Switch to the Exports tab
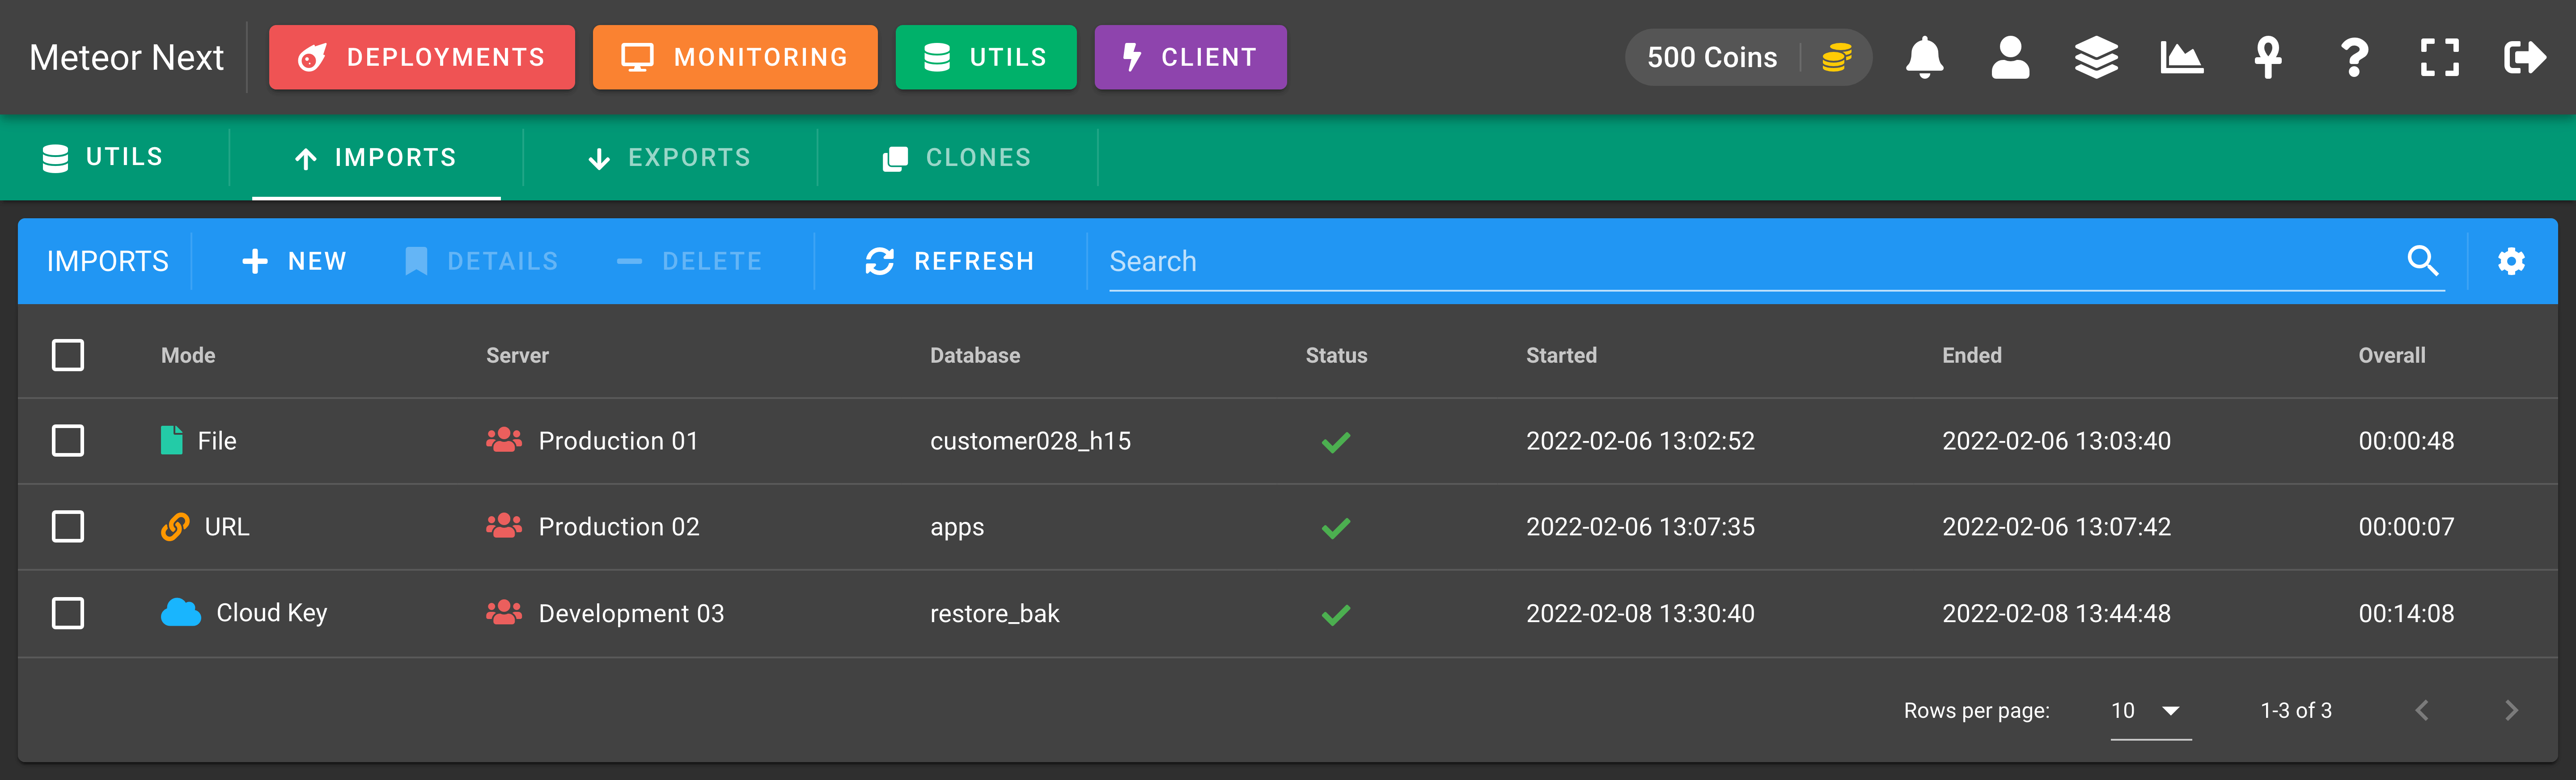The height and width of the screenshot is (780, 2576). (x=670, y=158)
